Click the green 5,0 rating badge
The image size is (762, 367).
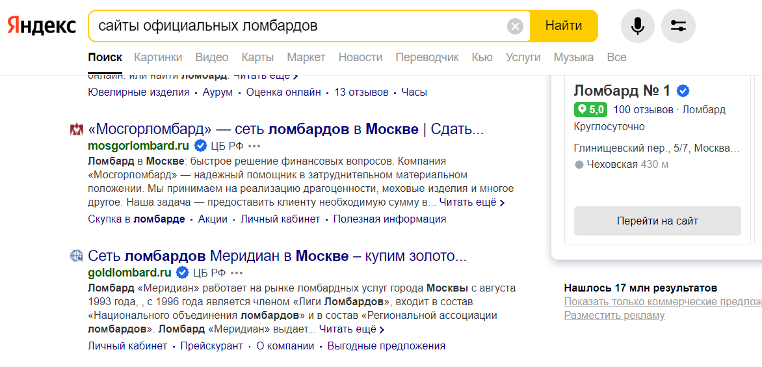point(590,110)
